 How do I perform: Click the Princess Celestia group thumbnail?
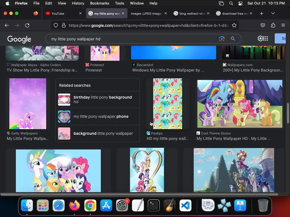[58, 171]
